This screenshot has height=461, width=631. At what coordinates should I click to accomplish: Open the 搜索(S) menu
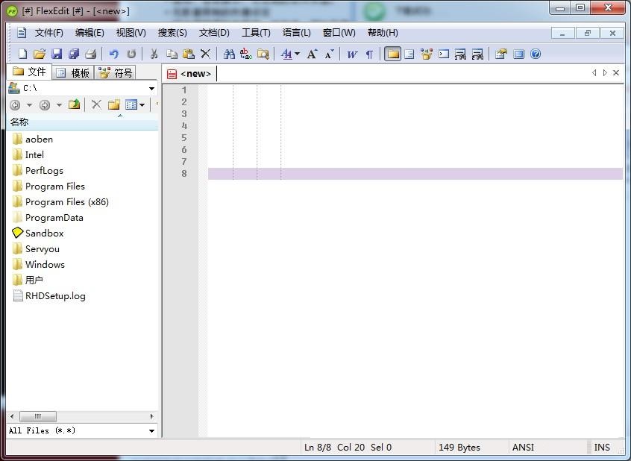click(x=172, y=33)
